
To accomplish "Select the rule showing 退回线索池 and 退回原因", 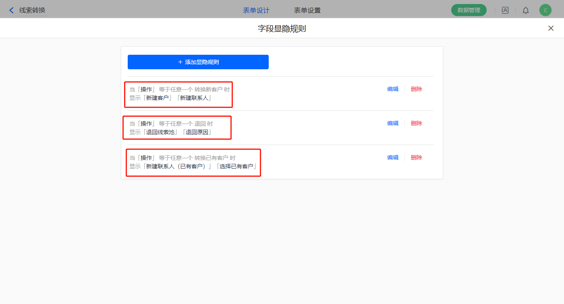I will tap(177, 128).
